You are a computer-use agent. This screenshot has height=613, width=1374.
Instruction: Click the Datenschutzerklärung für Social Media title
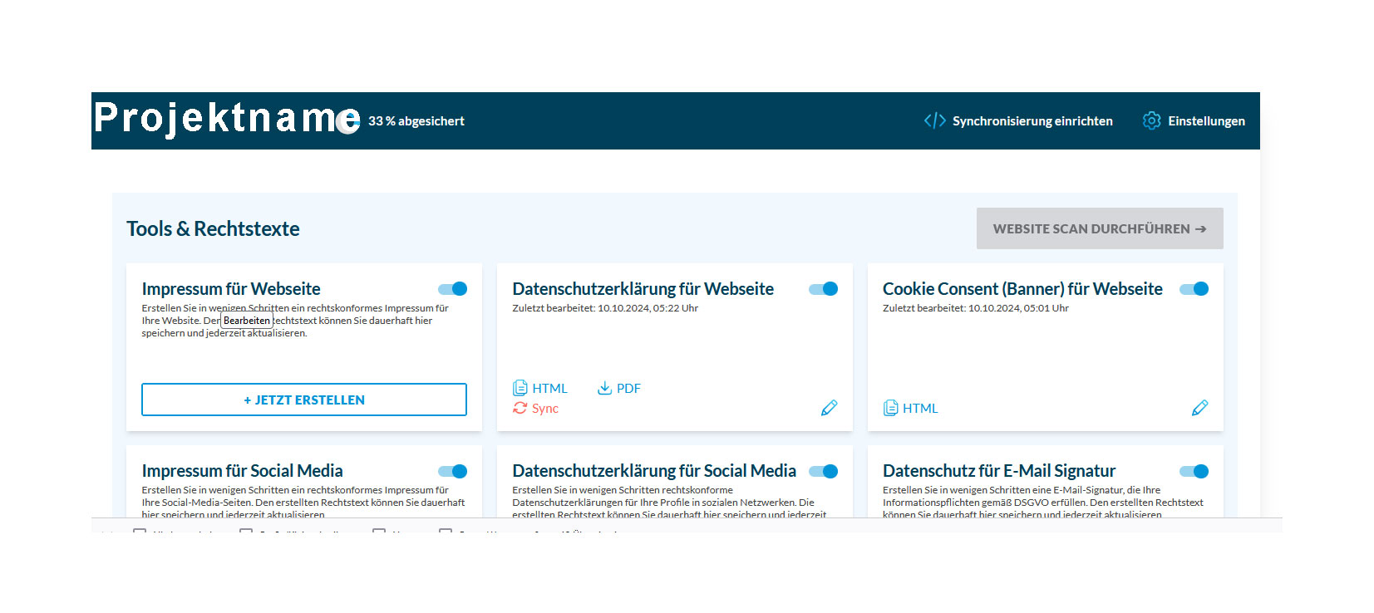tap(654, 471)
